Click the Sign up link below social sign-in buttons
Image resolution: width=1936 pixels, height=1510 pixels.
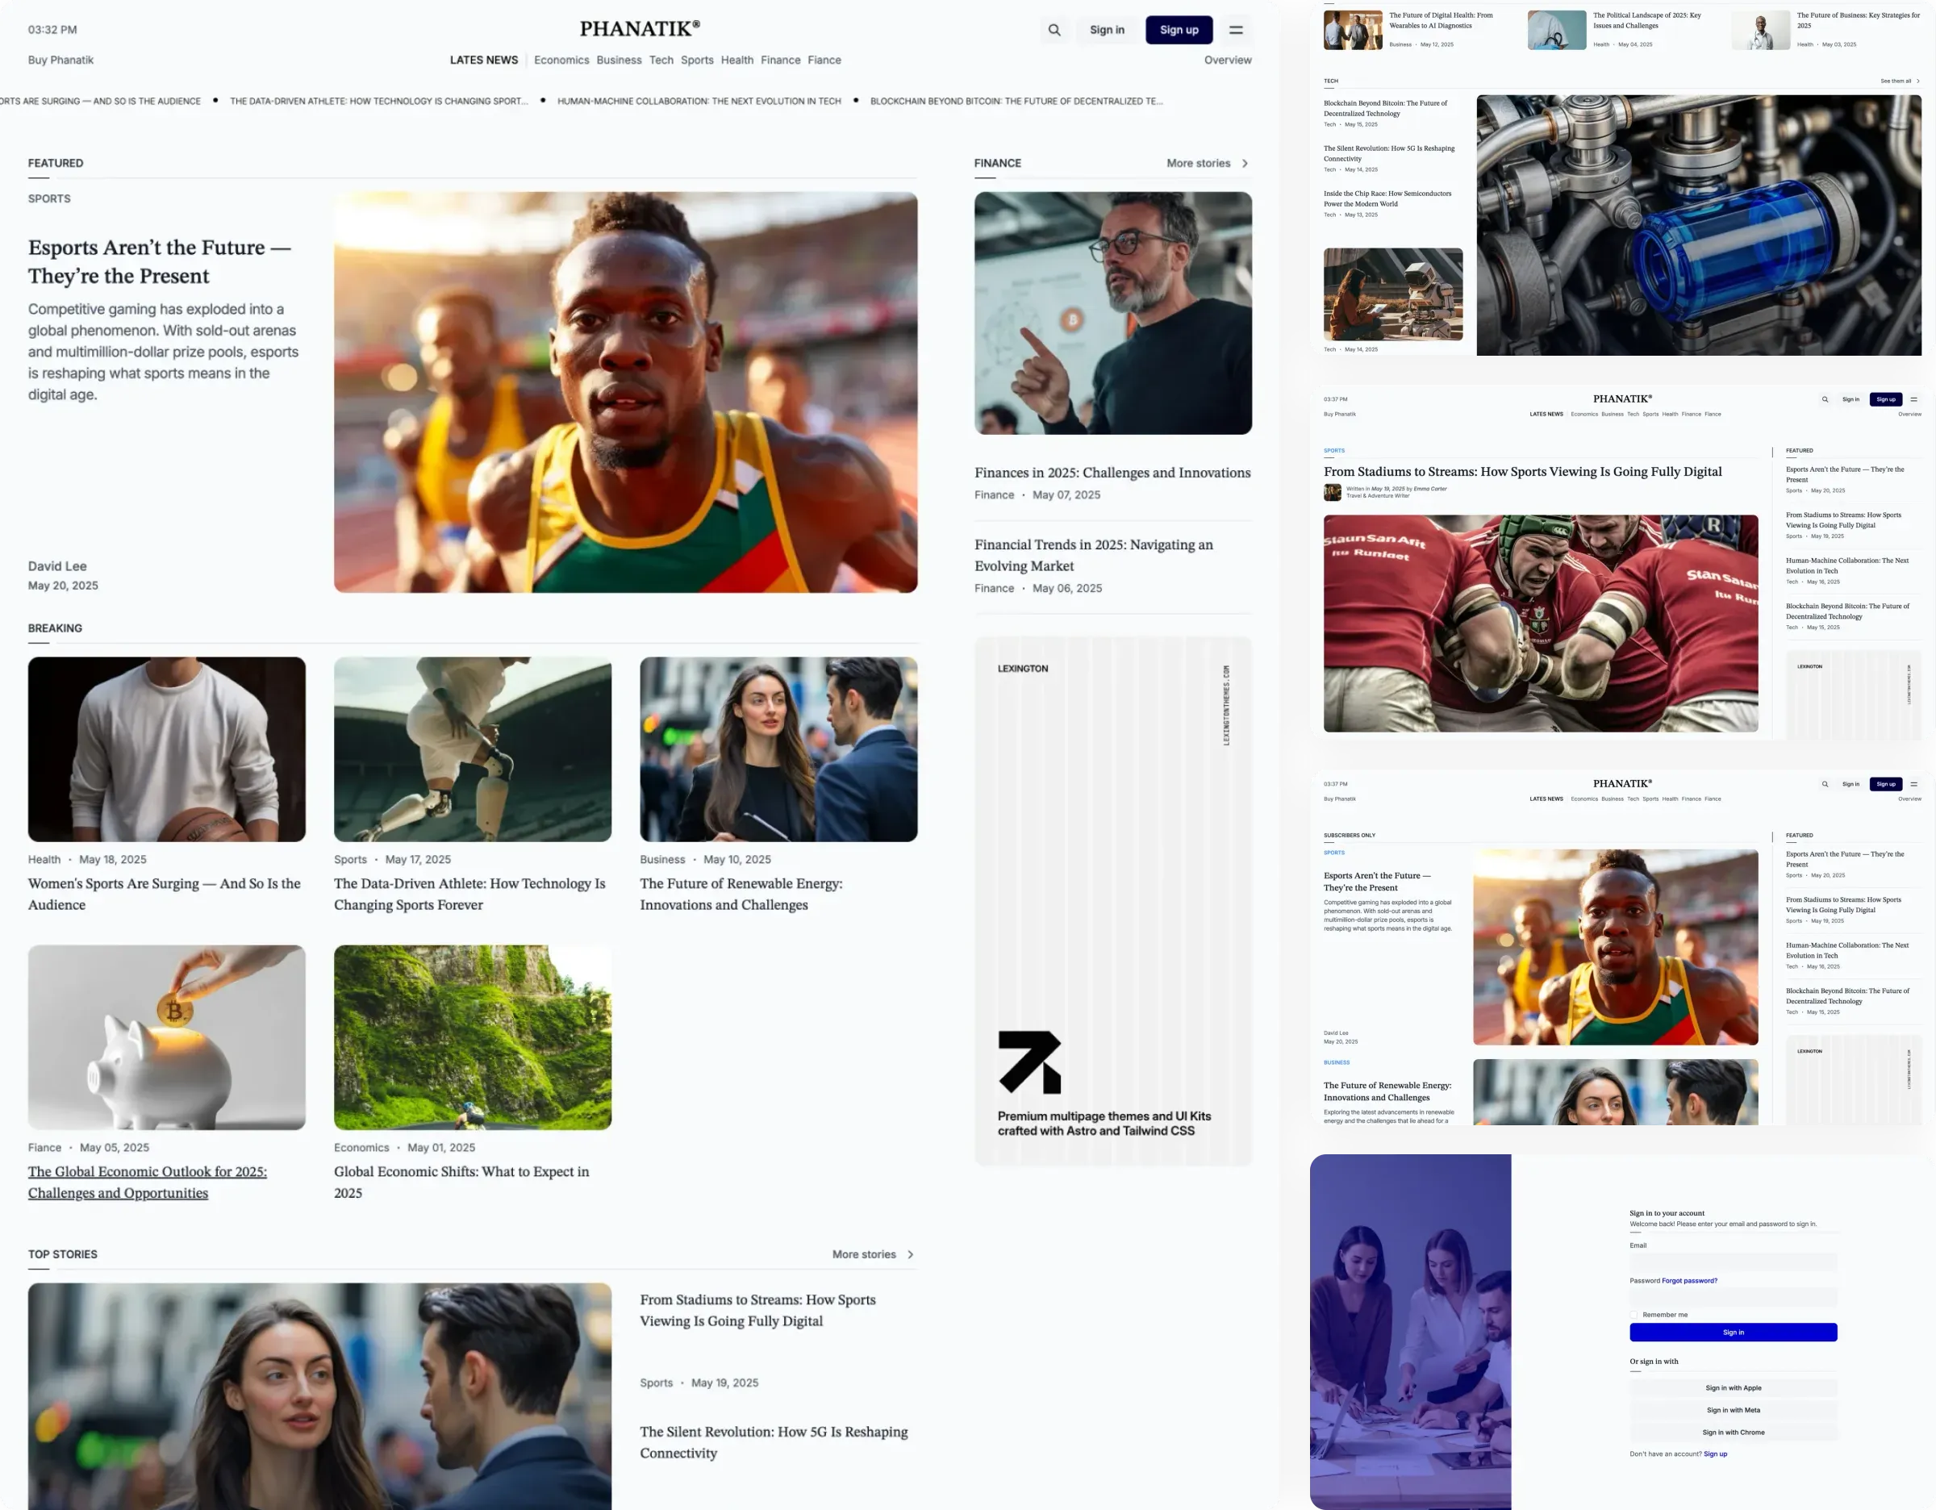tap(1715, 1454)
